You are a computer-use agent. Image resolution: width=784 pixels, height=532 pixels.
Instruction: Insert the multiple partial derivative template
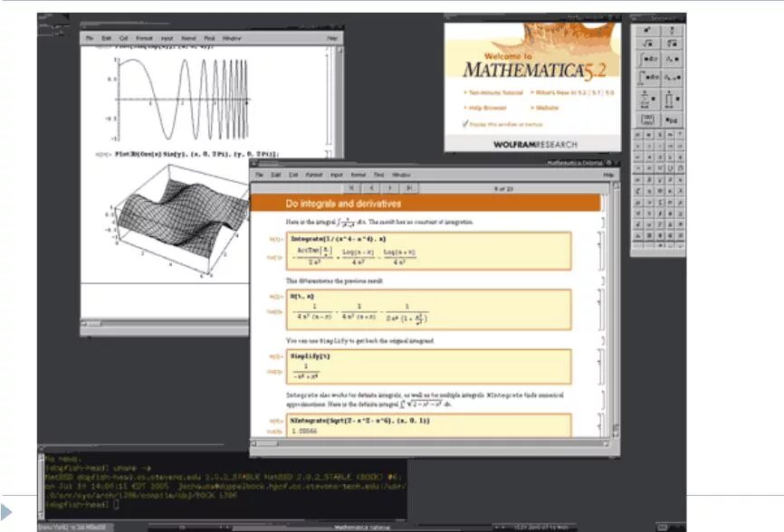(672, 78)
